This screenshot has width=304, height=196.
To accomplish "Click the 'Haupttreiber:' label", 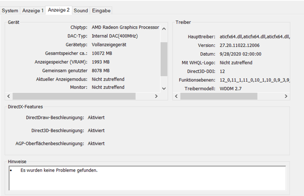I will click(201, 37).
